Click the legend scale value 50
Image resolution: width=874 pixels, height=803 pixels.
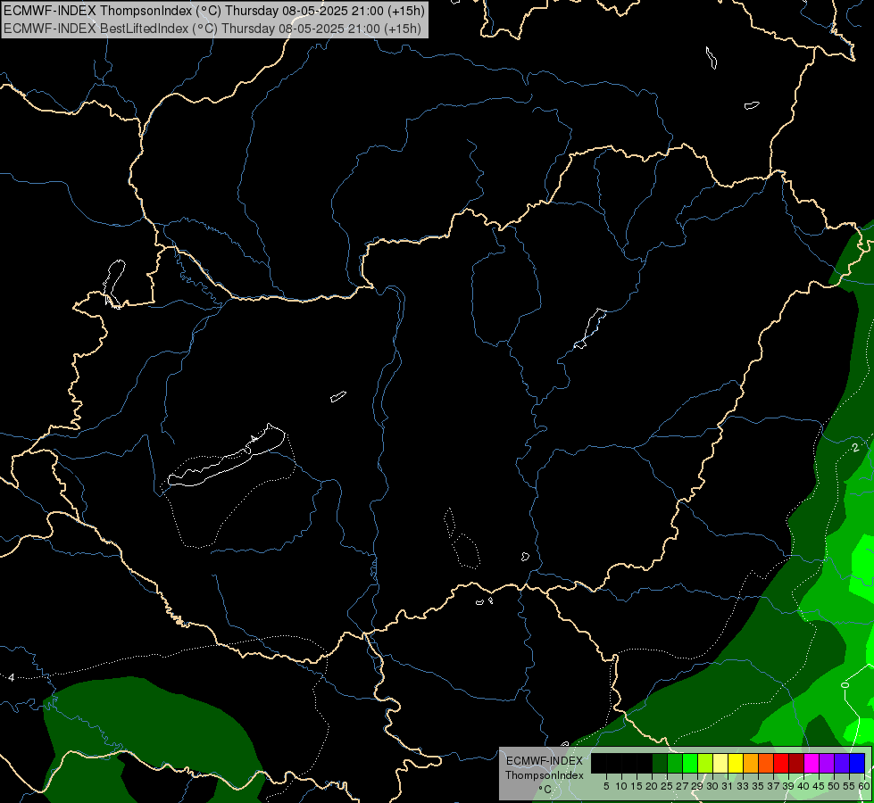coord(835,786)
